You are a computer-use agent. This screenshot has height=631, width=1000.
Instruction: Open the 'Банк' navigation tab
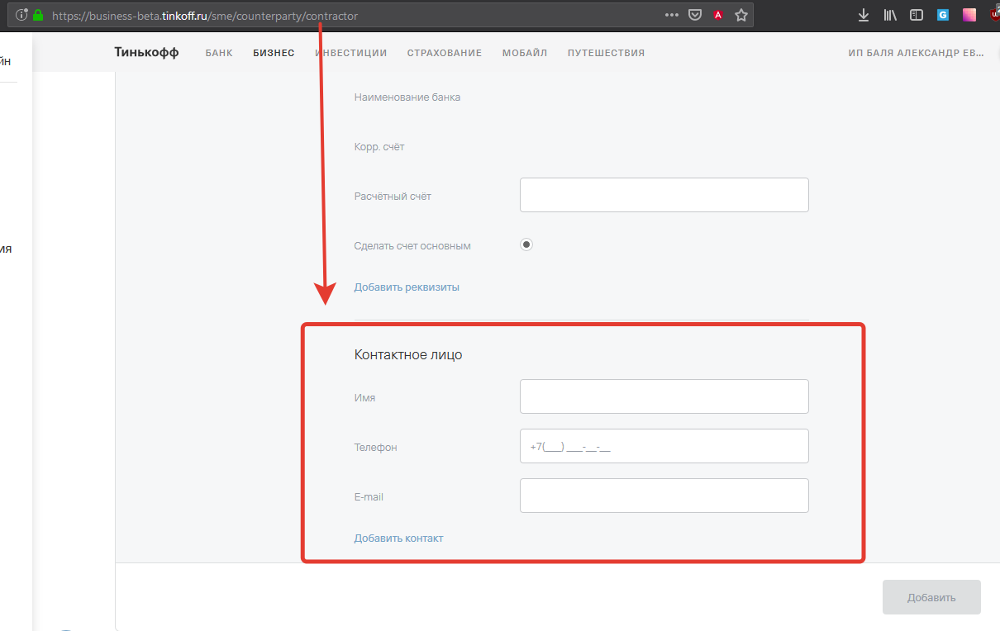(219, 53)
